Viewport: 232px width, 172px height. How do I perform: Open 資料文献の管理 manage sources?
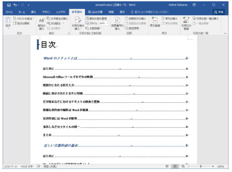pos(96,18)
